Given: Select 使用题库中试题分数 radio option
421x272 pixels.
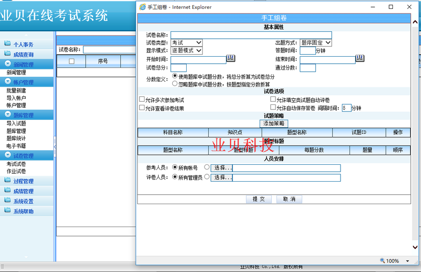Looking at the screenshot, I should pyautogui.click(x=175, y=76).
